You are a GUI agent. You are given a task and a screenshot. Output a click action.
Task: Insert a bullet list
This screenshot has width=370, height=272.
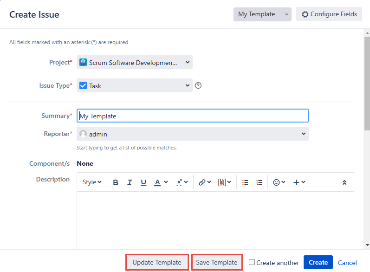click(x=246, y=182)
